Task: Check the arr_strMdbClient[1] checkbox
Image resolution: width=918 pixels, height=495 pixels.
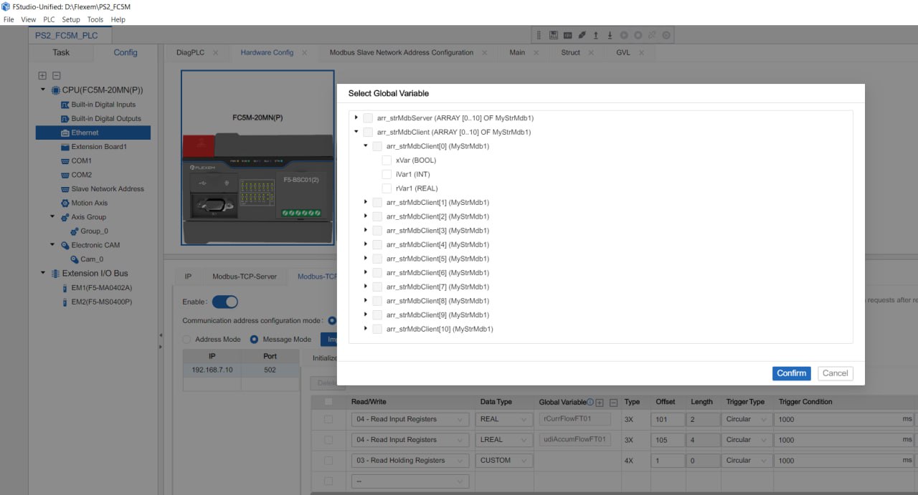Action: [x=377, y=202]
